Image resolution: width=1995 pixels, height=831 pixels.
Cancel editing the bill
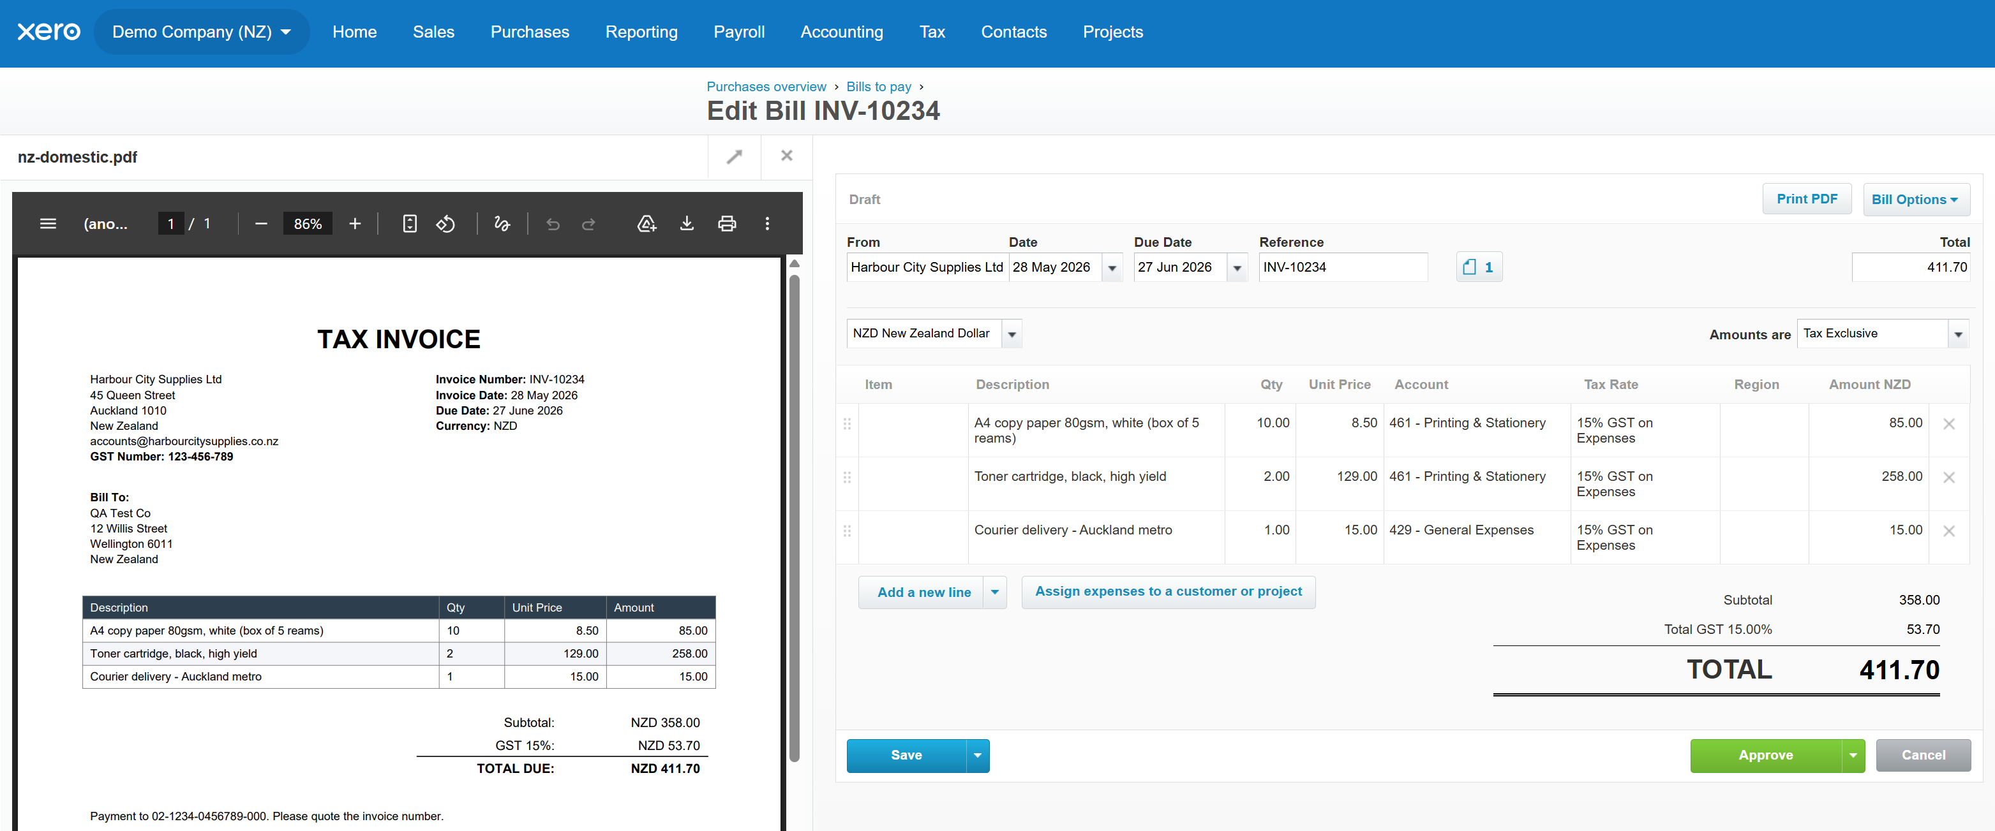[x=1923, y=755]
